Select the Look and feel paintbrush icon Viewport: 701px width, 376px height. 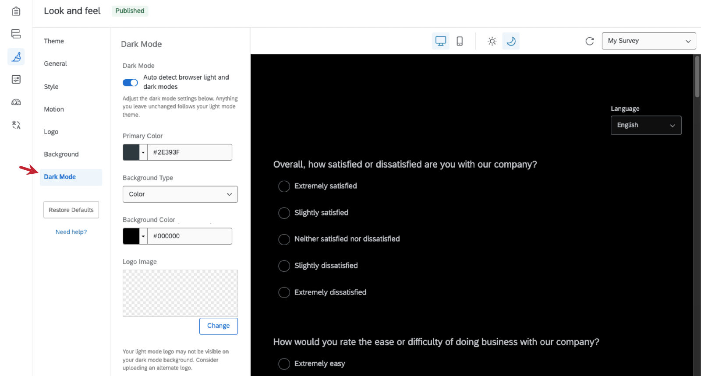pyautogui.click(x=16, y=56)
